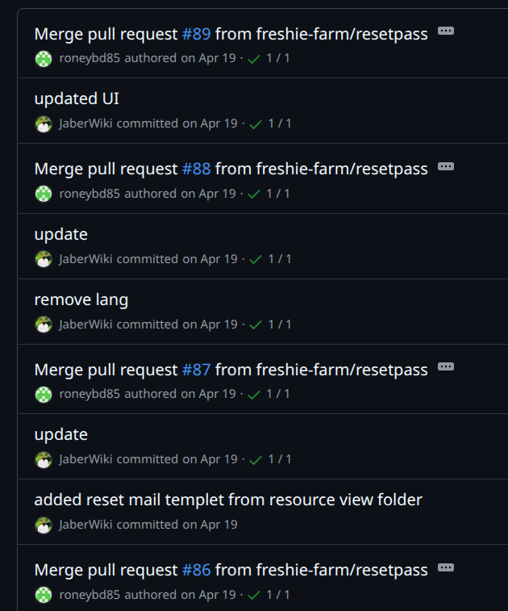This screenshot has height=611, width=508.
Task: Expand ellipsis on pull request #87 commit
Action: coord(445,366)
